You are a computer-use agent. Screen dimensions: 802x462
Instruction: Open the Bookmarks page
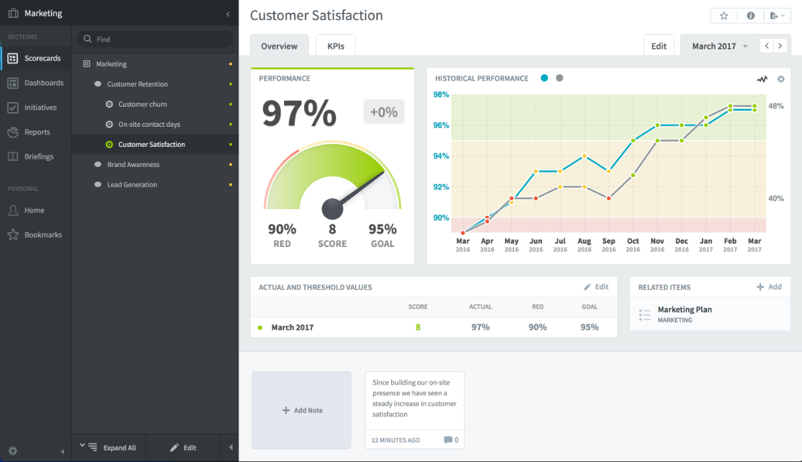12,234
